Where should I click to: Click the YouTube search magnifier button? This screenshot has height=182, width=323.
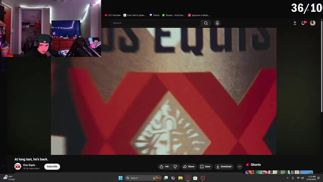click(206, 23)
